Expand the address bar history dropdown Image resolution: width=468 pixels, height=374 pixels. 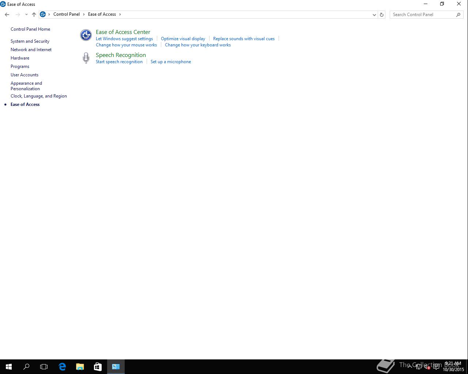tap(374, 15)
